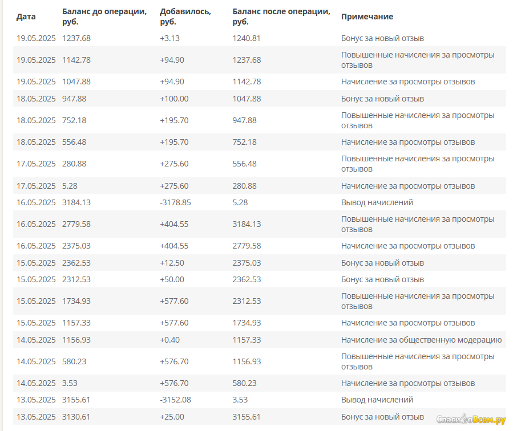Click the Баланс после операции column header
This screenshot has height=431, width=513.
click(x=281, y=17)
